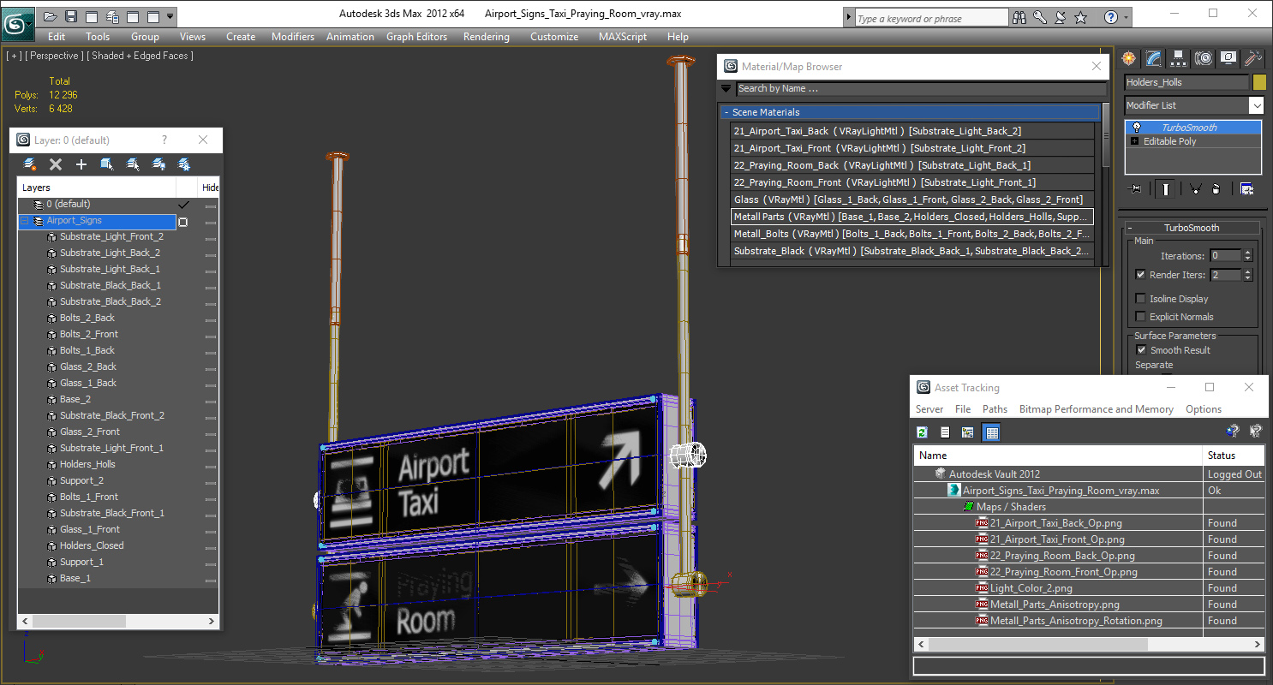Screen dimensions: 1273x685
Task: Open the Modify command panel tab
Action: point(1154,58)
